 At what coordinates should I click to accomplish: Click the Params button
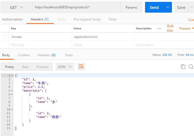(x=131, y=8)
